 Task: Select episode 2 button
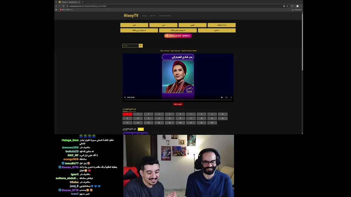click(138, 114)
